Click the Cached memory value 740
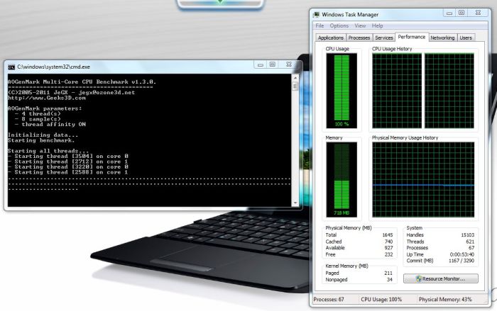Viewport: 497px width, 311px height. point(388,242)
